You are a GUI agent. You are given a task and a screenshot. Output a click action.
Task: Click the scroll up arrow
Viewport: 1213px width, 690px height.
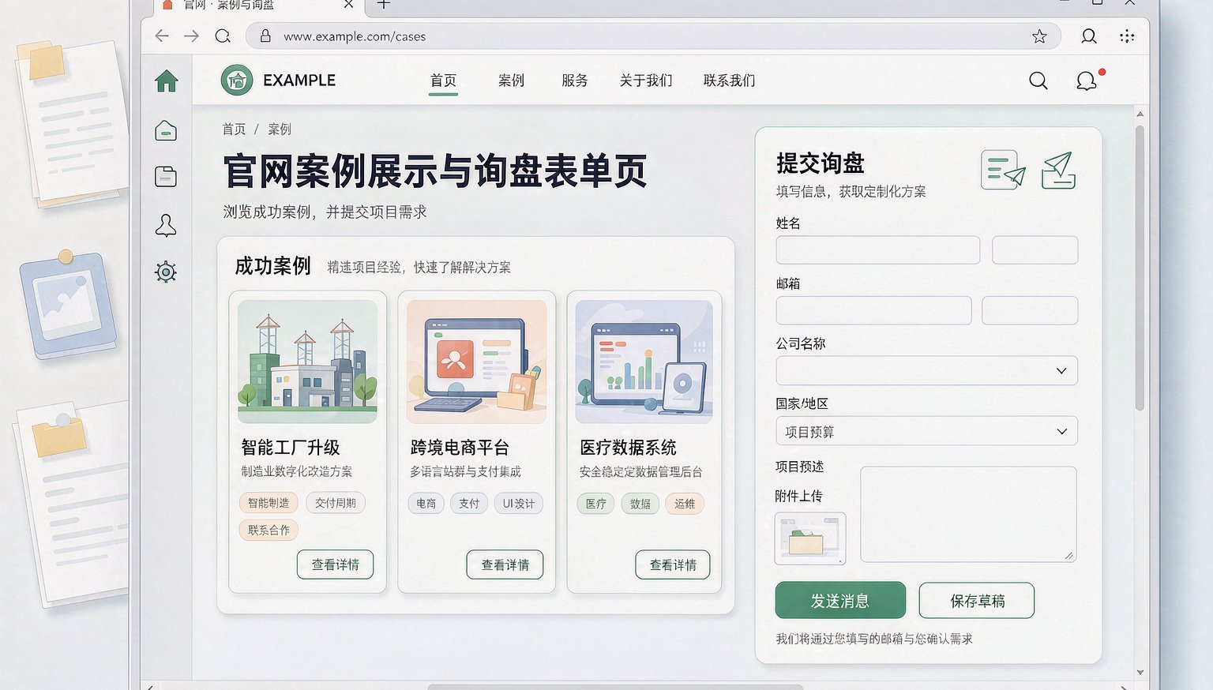(1140, 114)
